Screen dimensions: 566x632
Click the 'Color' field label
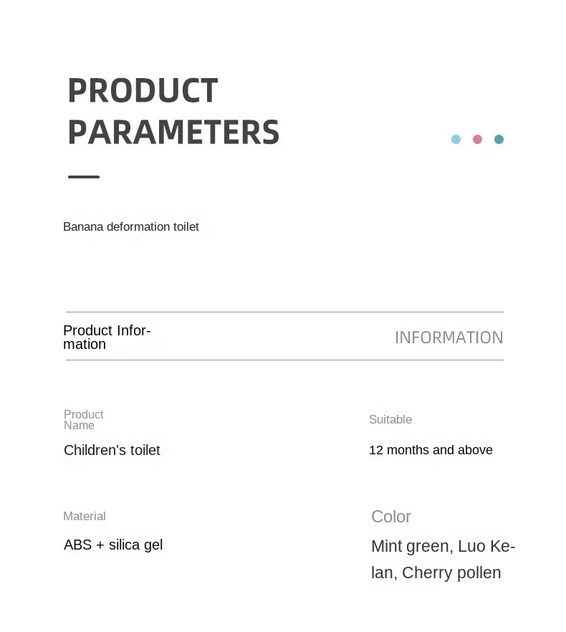[391, 517]
